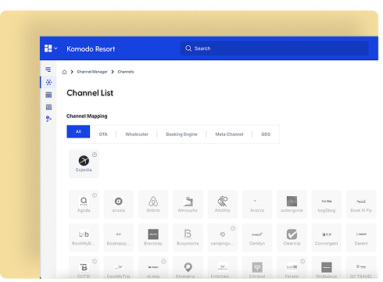Click the info badge on Feratel card
This screenshot has height=282, width=383.
coord(302,262)
